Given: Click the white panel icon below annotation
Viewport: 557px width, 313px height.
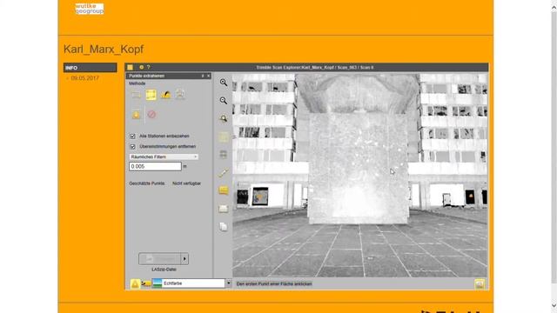Looking at the screenshot, I should tap(224, 209).
